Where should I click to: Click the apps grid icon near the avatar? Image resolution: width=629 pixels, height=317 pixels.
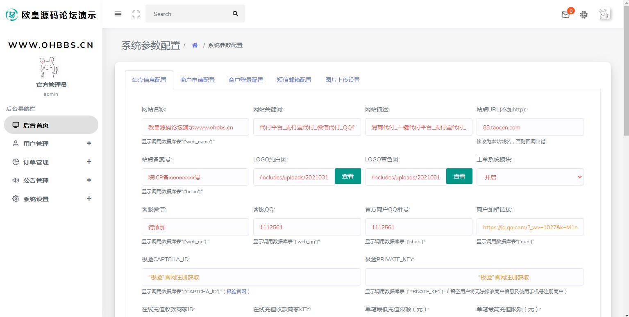[x=584, y=14]
